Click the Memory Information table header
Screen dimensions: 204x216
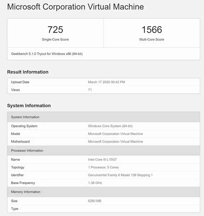103,192
